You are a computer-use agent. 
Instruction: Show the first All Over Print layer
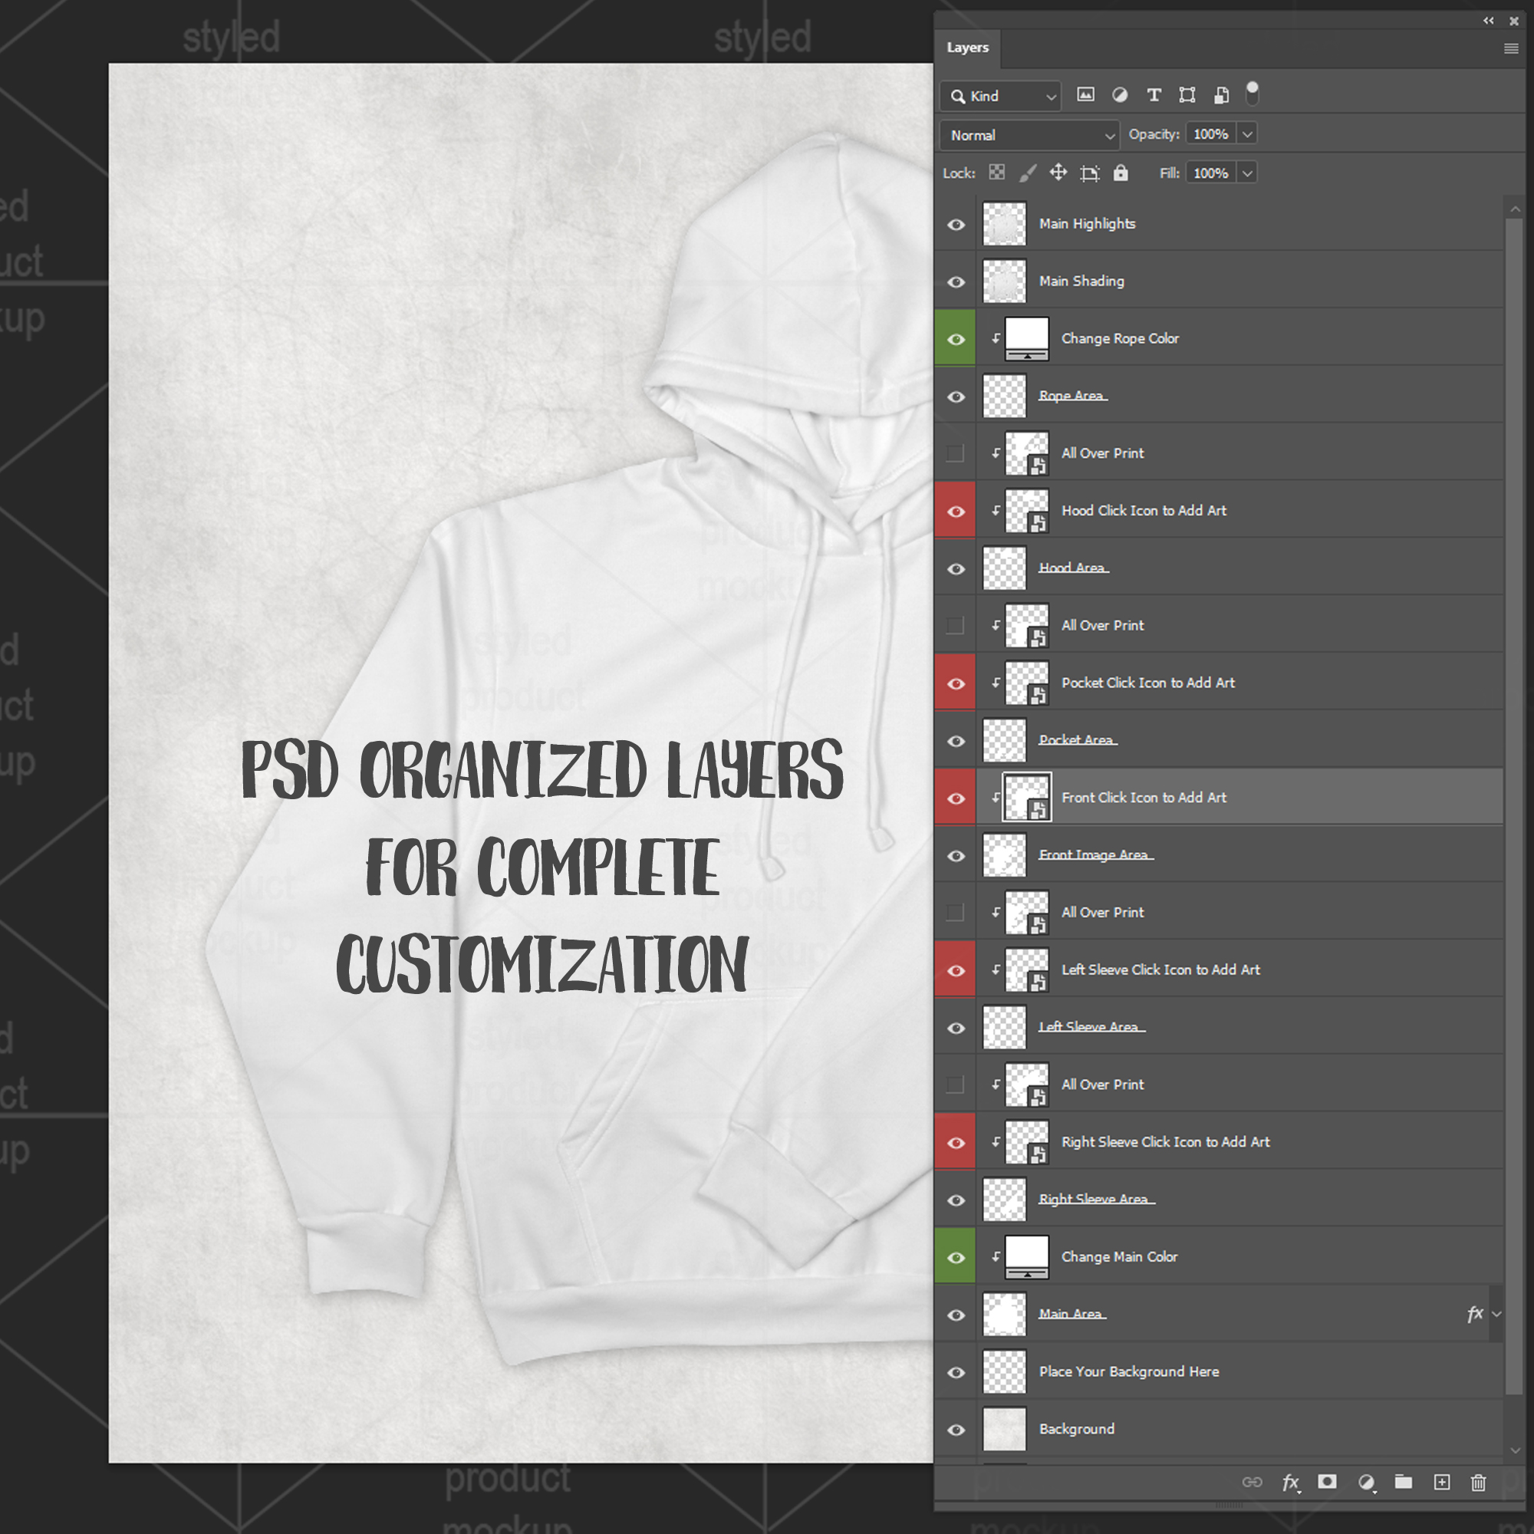(x=955, y=453)
